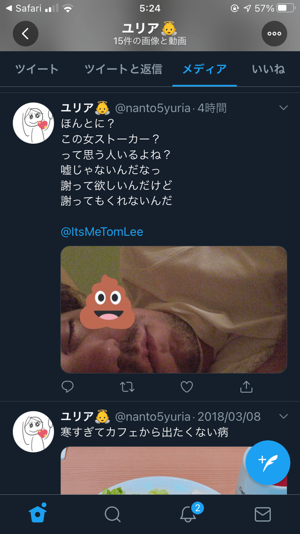This screenshot has height=534, width=300.
Task: Open notifications with the bell icon
Action: pyautogui.click(x=188, y=514)
